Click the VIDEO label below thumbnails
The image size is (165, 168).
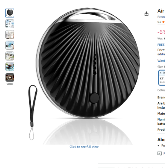(10, 84)
